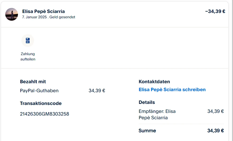Click the '7. Januar 2025 . Geld gesendet' text

tap(49, 17)
